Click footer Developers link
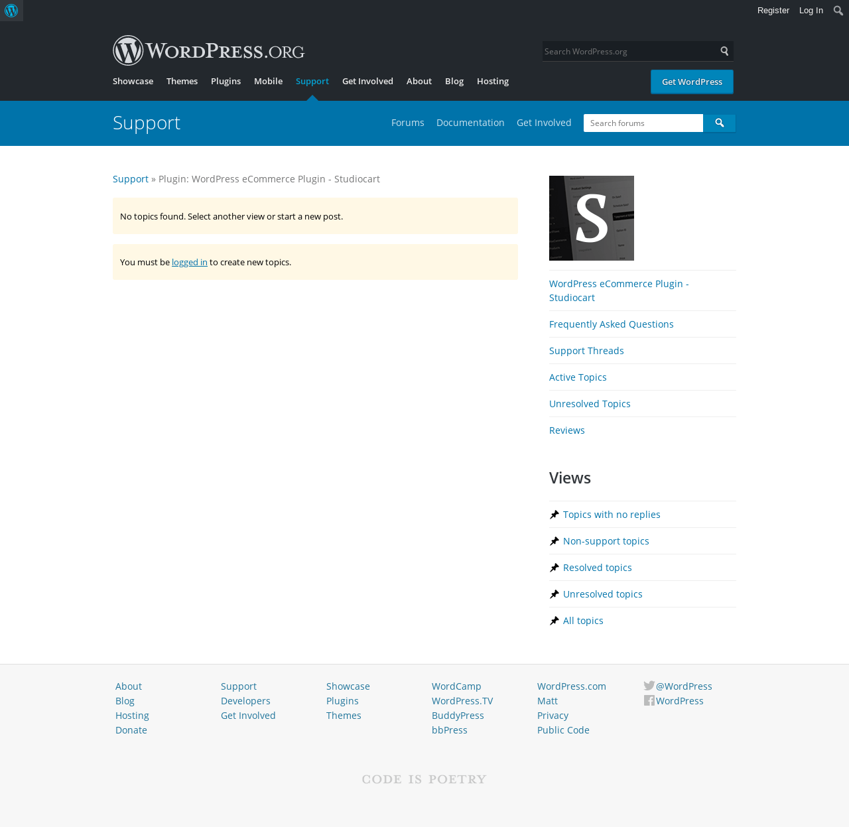 [245, 701]
